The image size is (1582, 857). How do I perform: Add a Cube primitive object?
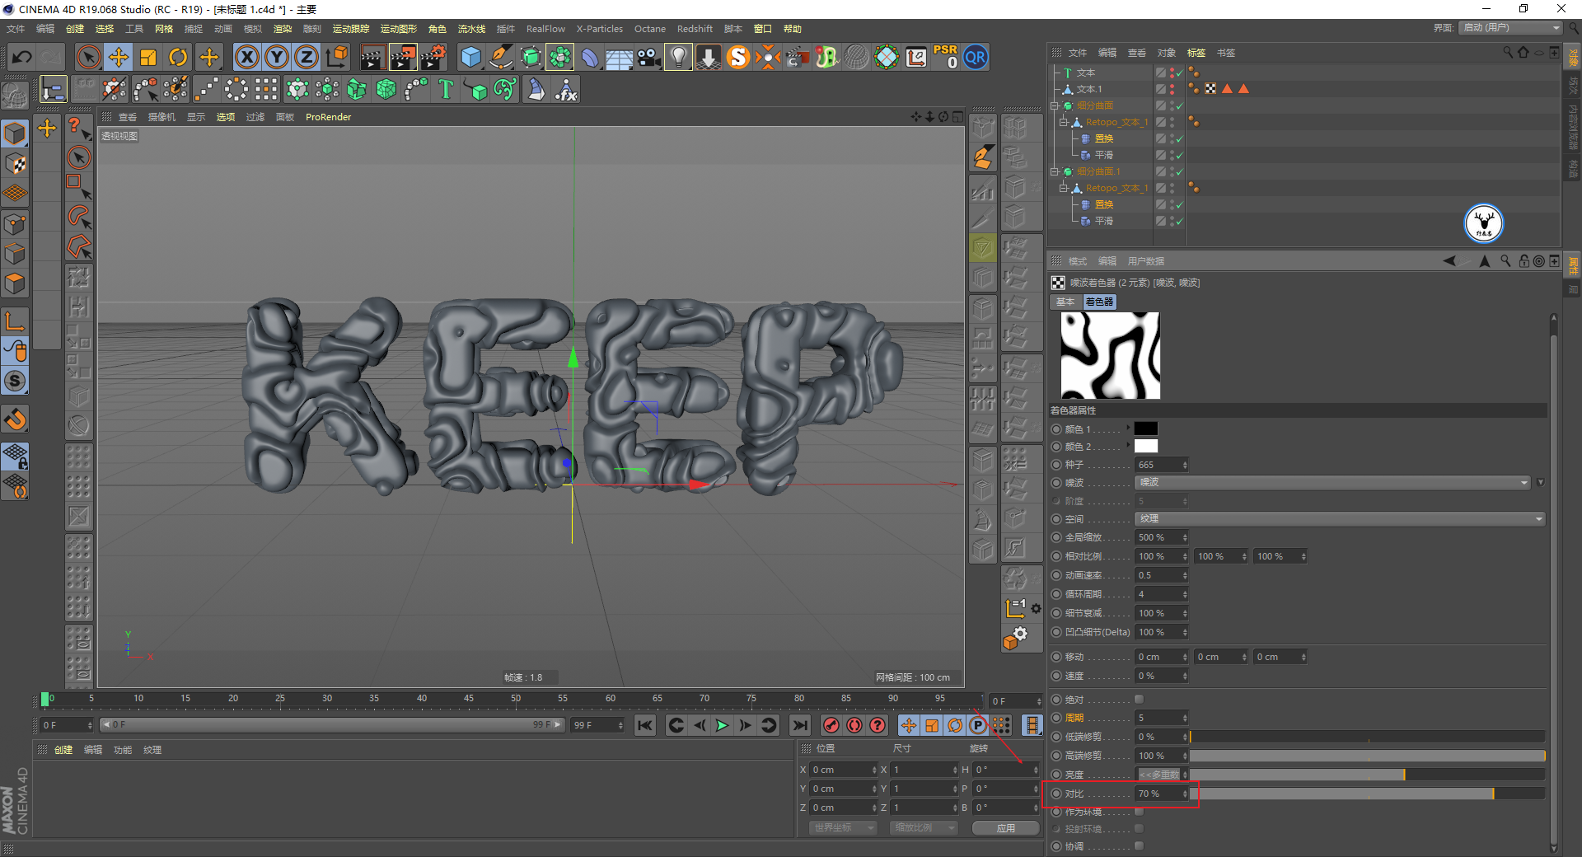click(x=470, y=57)
